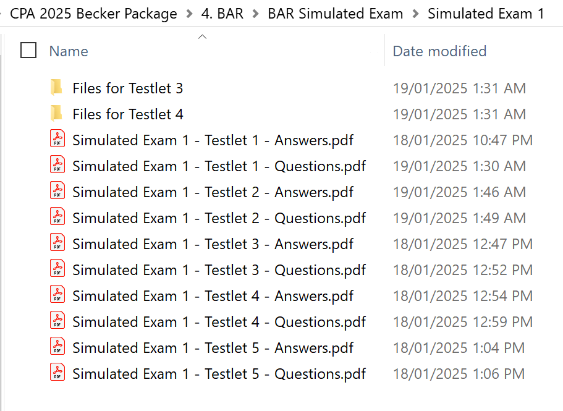Sort by the Date modified column header
The image size is (563, 411).
tap(439, 51)
